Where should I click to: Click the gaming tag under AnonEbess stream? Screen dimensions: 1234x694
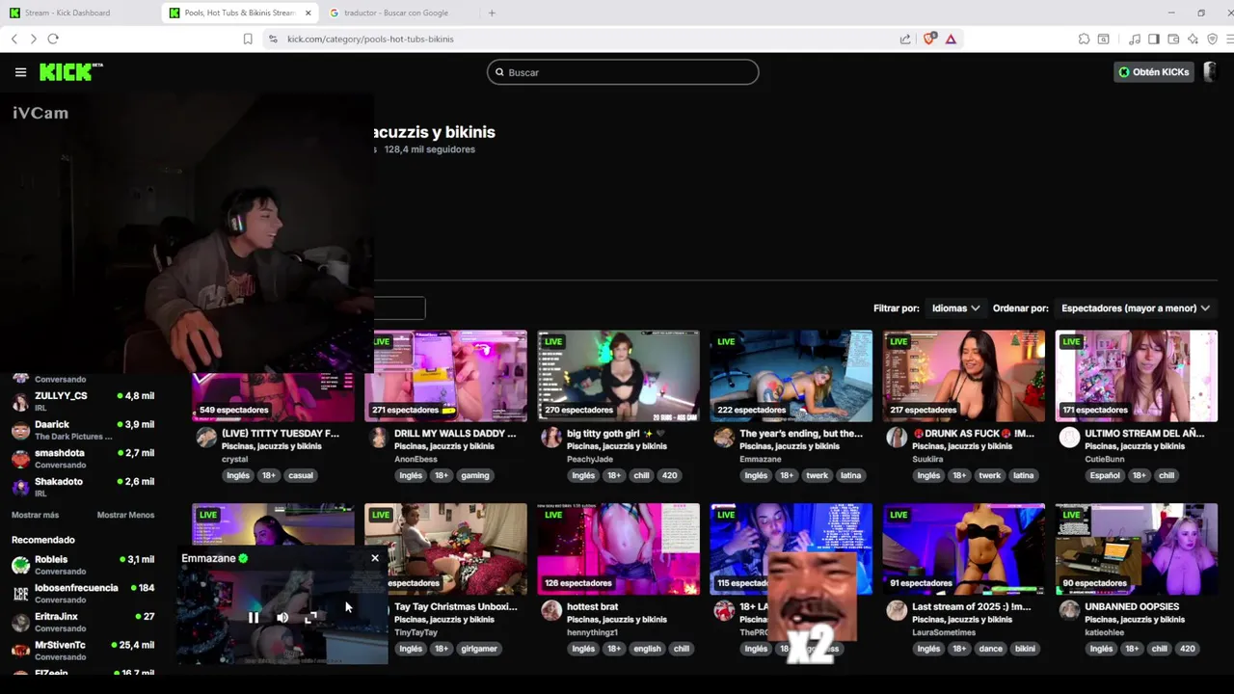click(x=474, y=475)
